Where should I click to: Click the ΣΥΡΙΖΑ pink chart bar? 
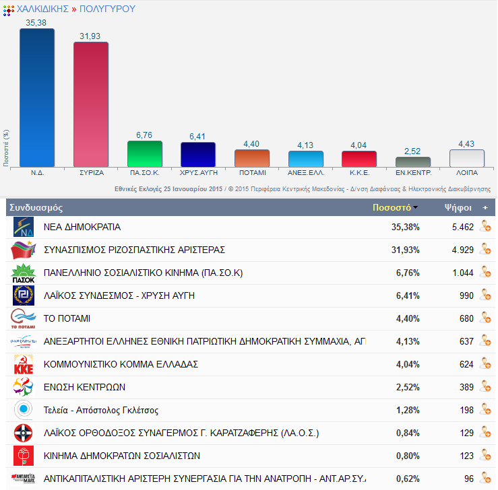91,104
